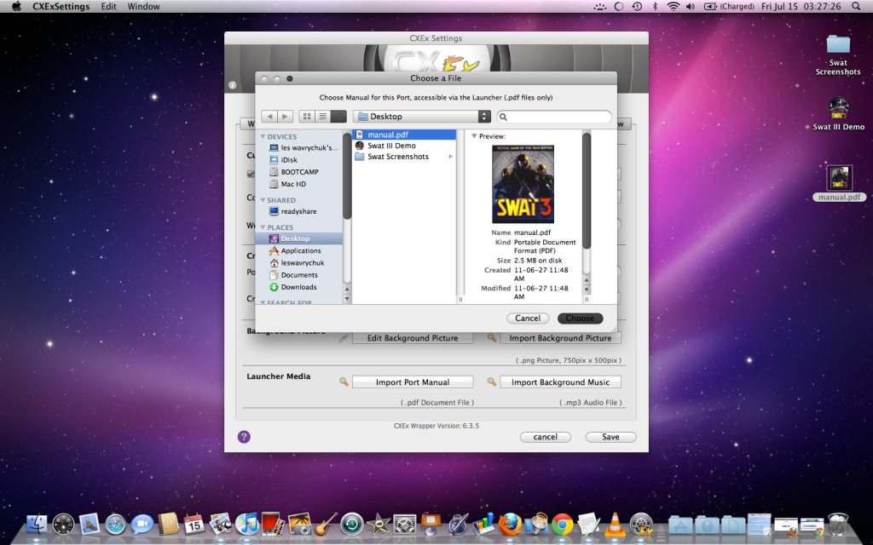Click the Bluetooth icon in menu bar
This screenshot has width=873, height=545.
656,7
